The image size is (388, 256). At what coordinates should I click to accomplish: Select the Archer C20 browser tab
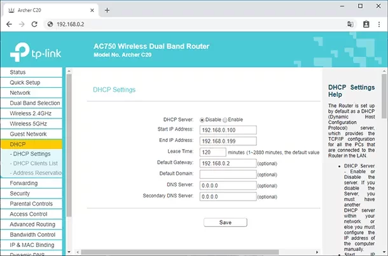(51, 10)
